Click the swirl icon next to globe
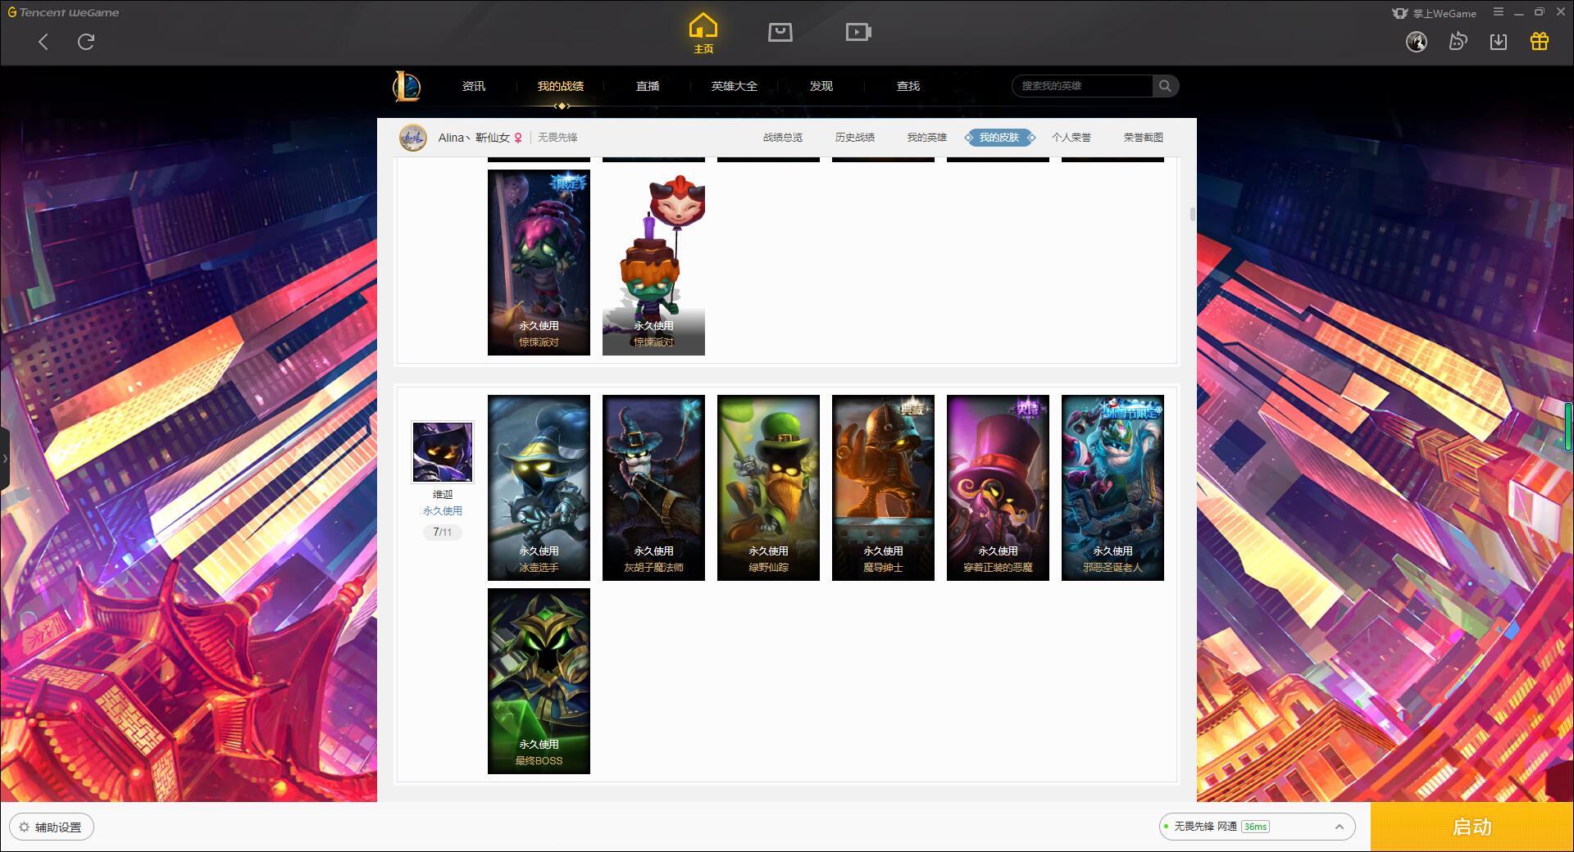The image size is (1574, 852). point(1458,41)
